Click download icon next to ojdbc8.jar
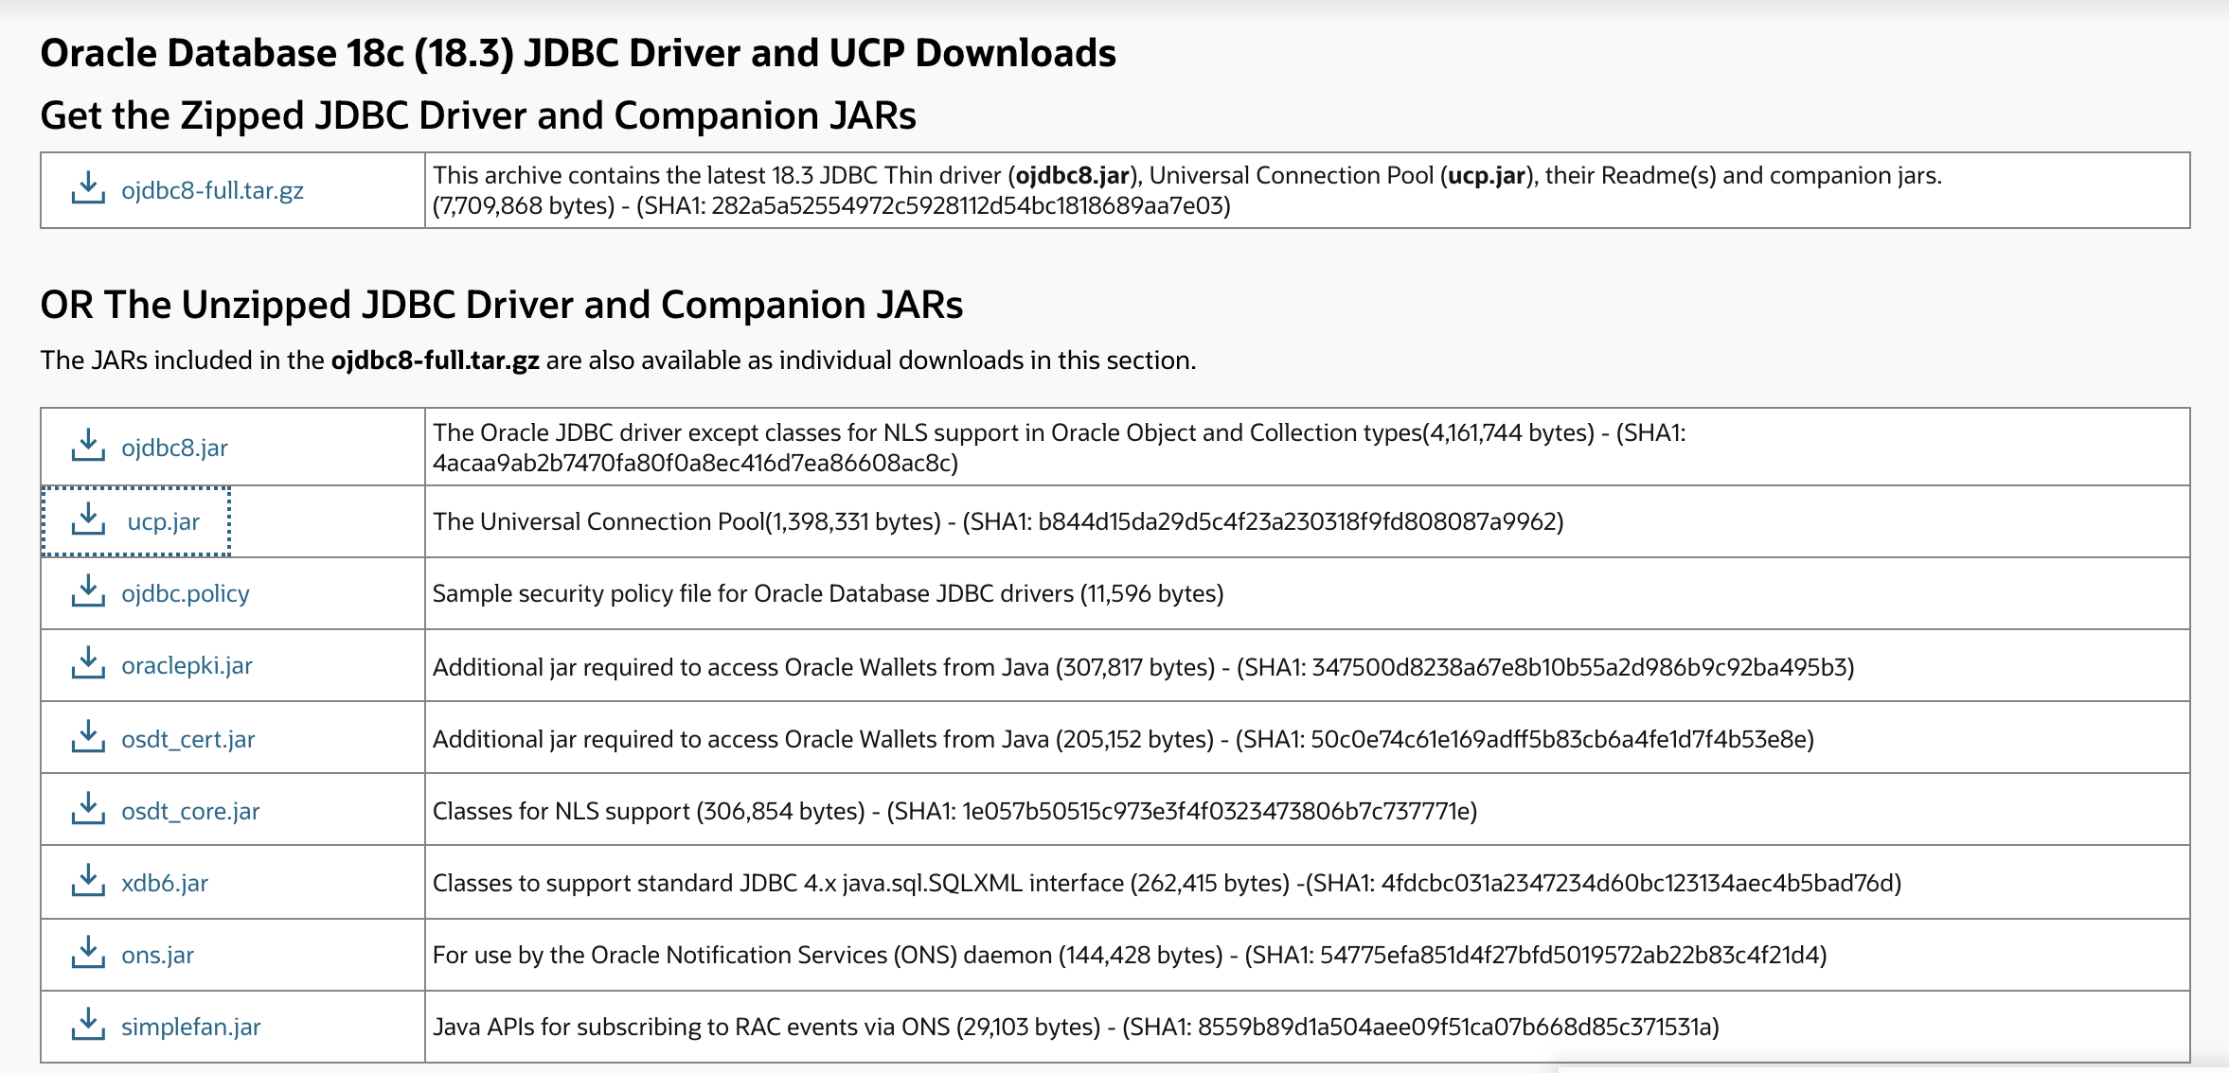This screenshot has width=2229, height=1073. tap(88, 446)
